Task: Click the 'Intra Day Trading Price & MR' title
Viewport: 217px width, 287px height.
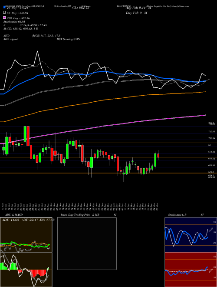Action: click(x=80, y=215)
